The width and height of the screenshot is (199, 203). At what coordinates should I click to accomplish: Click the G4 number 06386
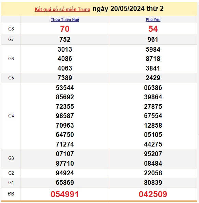tap(153, 88)
